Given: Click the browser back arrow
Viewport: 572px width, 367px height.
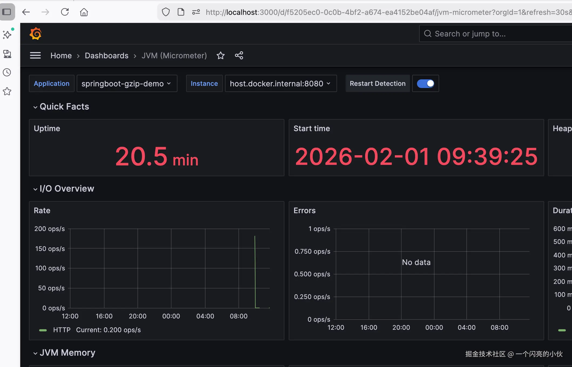Looking at the screenshot, I should pyautogui.click(x=26, y=12).
